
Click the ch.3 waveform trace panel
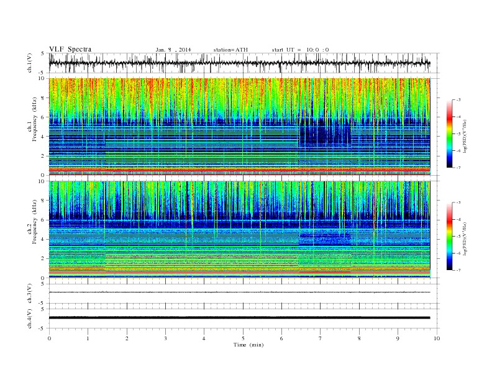(x=244, y=294)
